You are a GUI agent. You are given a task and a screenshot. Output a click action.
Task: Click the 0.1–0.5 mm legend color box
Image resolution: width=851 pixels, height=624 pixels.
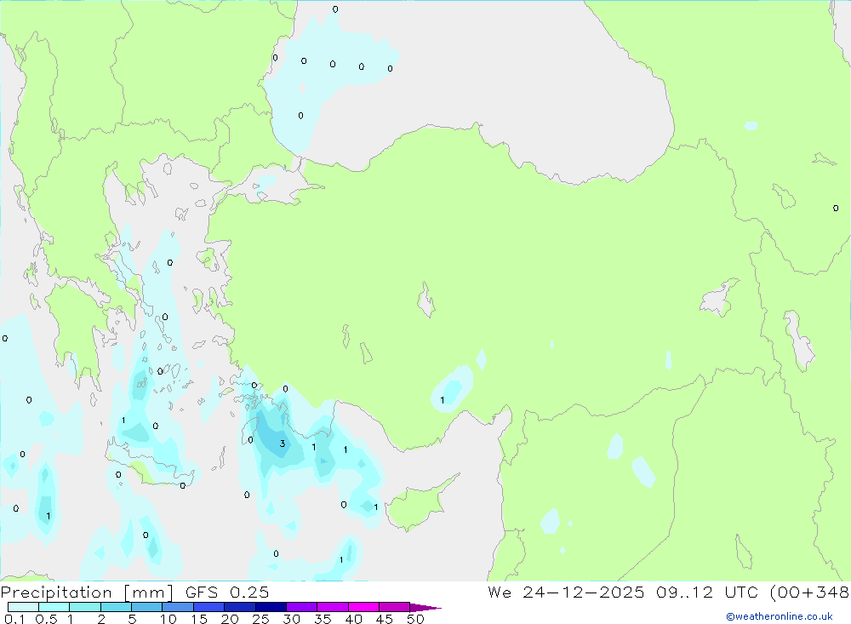[x=23, y=607]
